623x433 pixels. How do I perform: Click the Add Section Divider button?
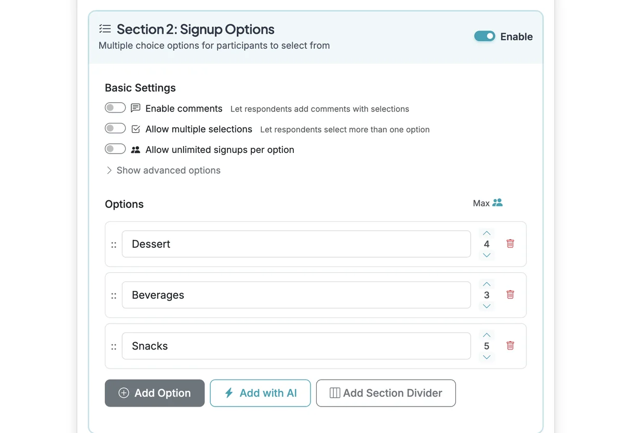tap(386, 393)
